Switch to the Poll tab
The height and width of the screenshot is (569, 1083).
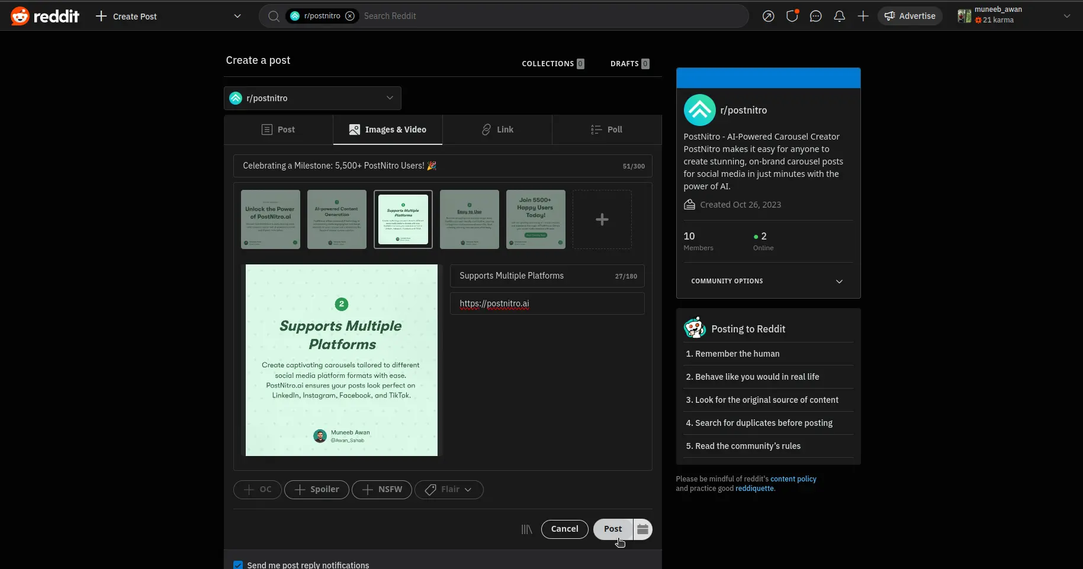606,130
